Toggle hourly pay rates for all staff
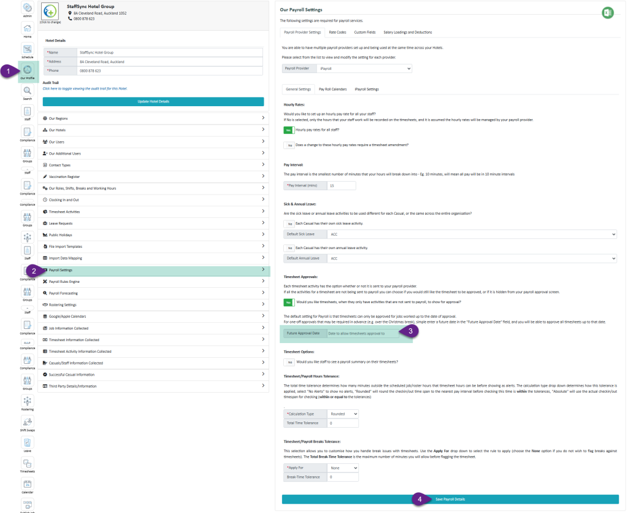This screenshot has height=513, width=628. (289, 130)
